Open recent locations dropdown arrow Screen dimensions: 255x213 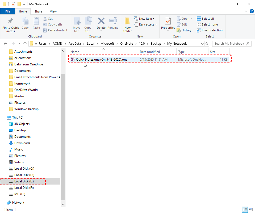(x=19, y=44)
